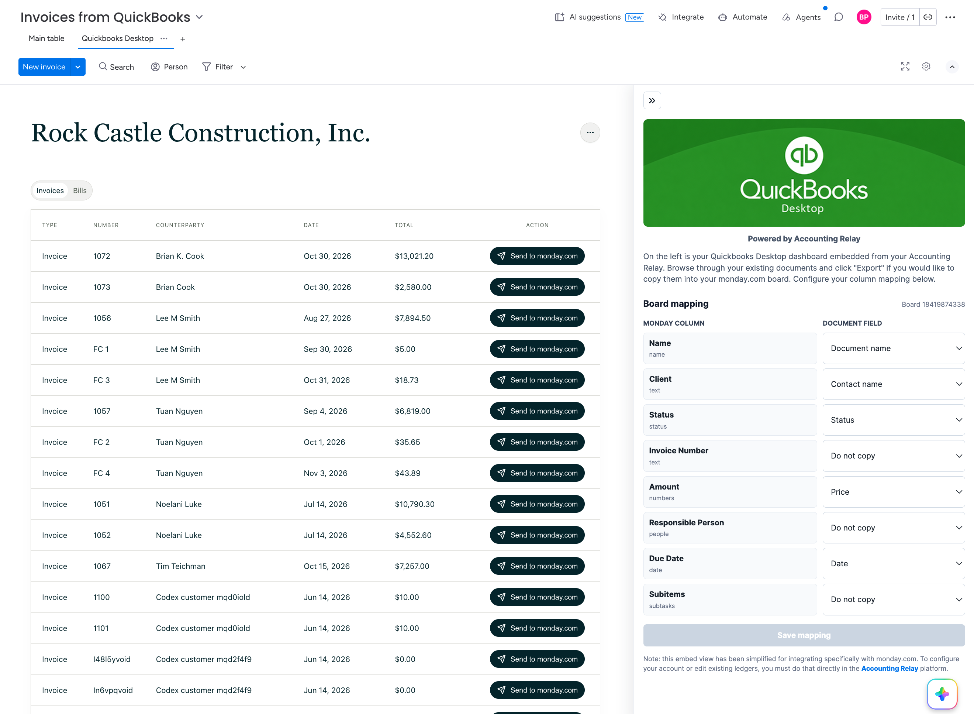Image resolution: width=974 pixels, height=714 pixels.
Task: Add a new view with plus icon
Action: coord(183,39)
